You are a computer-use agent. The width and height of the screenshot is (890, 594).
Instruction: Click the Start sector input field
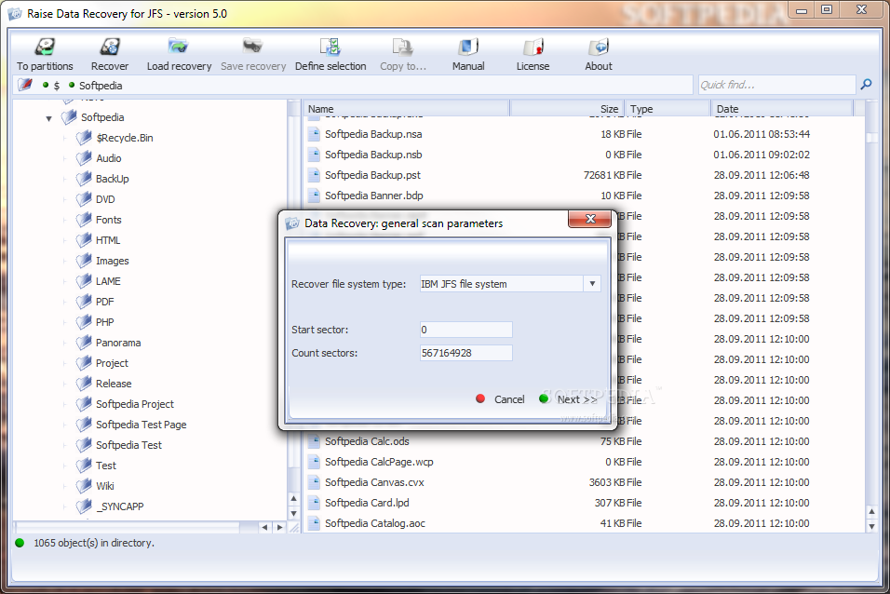(x=466, y=330)
